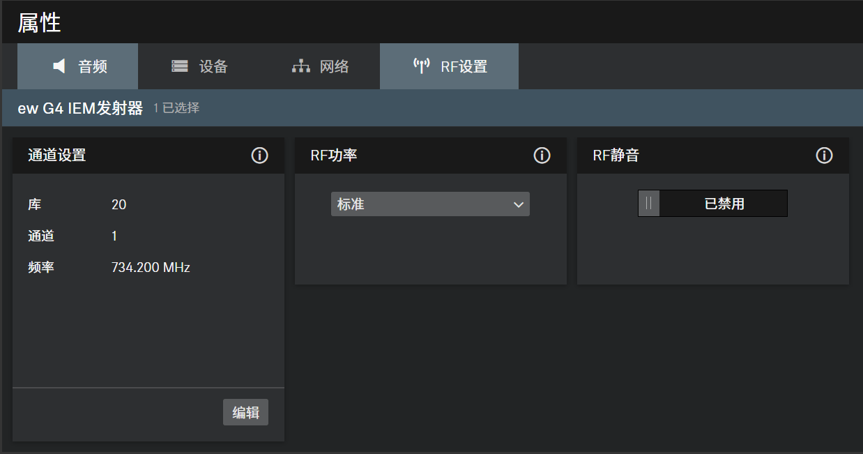
Task: Click the antenna icon on the RF设置 tab
Action: (x=421, y=66)
